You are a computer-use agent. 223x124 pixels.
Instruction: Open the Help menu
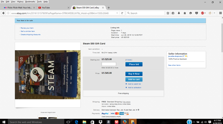click(45, 2)
